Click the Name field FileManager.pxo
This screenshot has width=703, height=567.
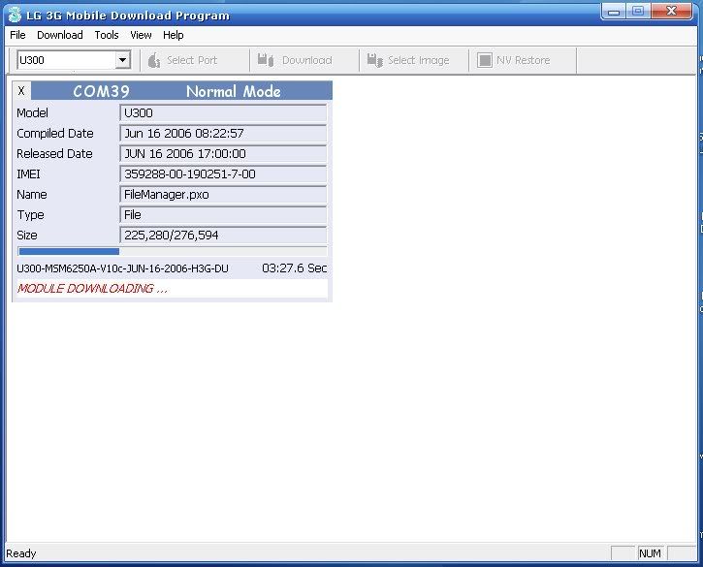223,195
